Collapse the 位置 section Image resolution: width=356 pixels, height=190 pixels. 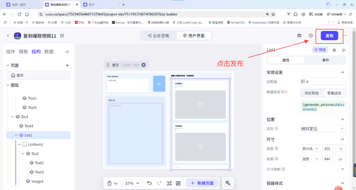coord(343,119)
